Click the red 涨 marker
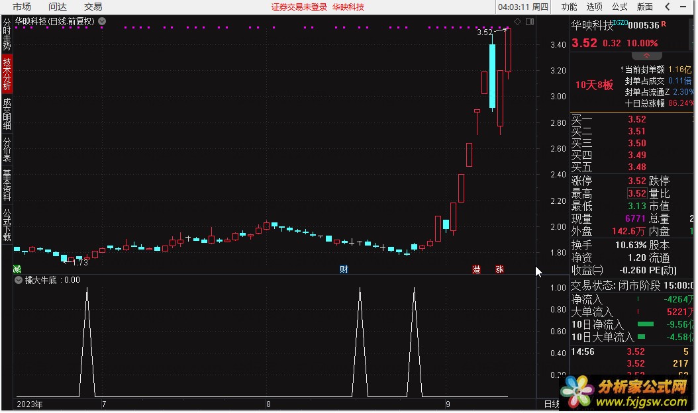The width and height of the screenshot is (698, 413). pos(499,269)
